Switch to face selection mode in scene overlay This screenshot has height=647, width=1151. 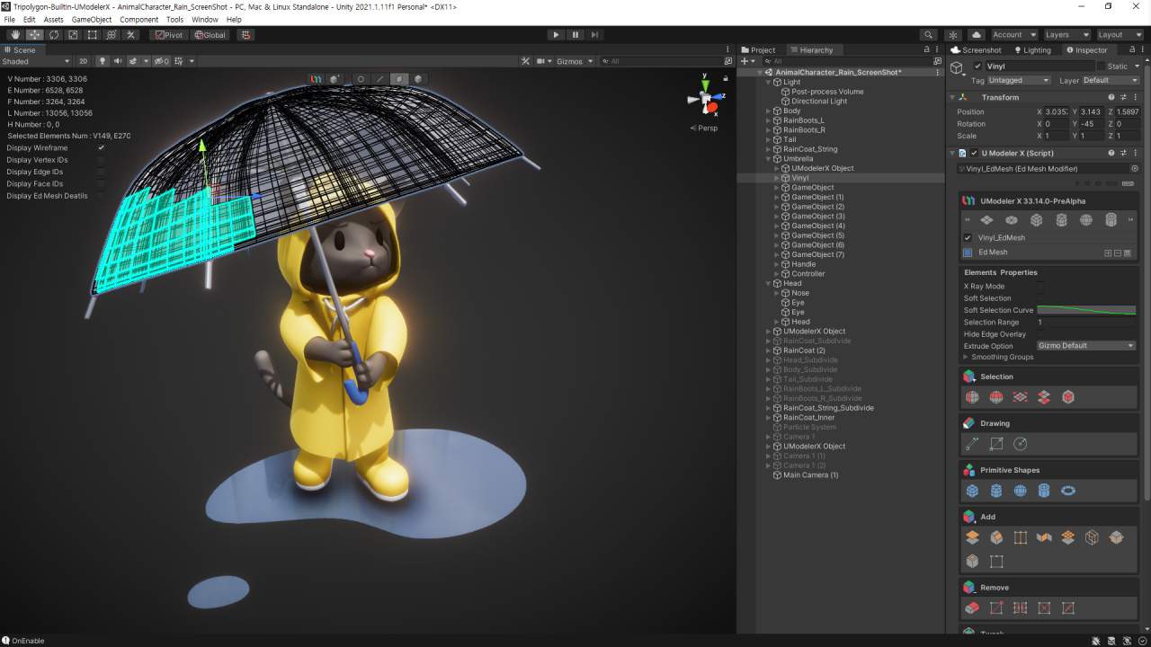tap(399, 79)
